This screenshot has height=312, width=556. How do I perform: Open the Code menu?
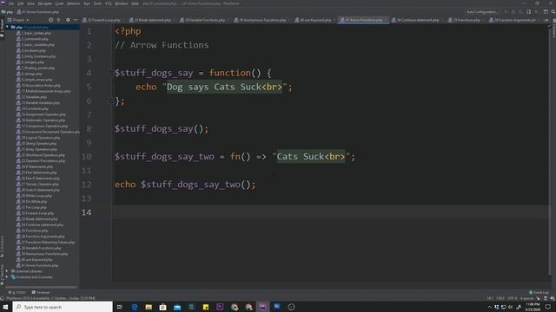click(x=59, y=3)
